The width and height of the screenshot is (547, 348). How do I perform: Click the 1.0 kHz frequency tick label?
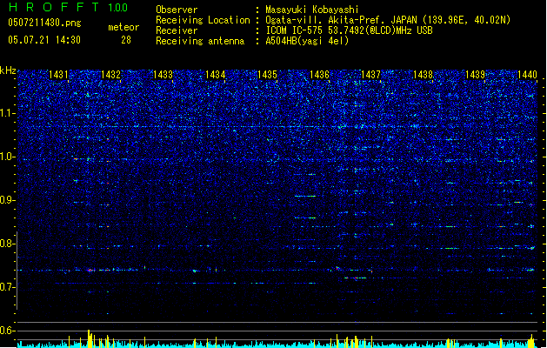point(8,157)
